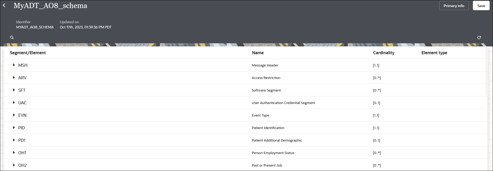Save the schema
The width and height of the screenshot is (493, 171).
(481, 6)
